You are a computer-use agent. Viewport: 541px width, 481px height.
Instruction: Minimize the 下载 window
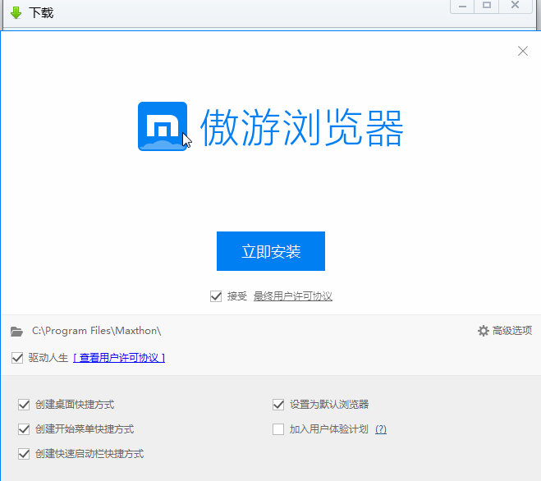click(x=462, y=6)
